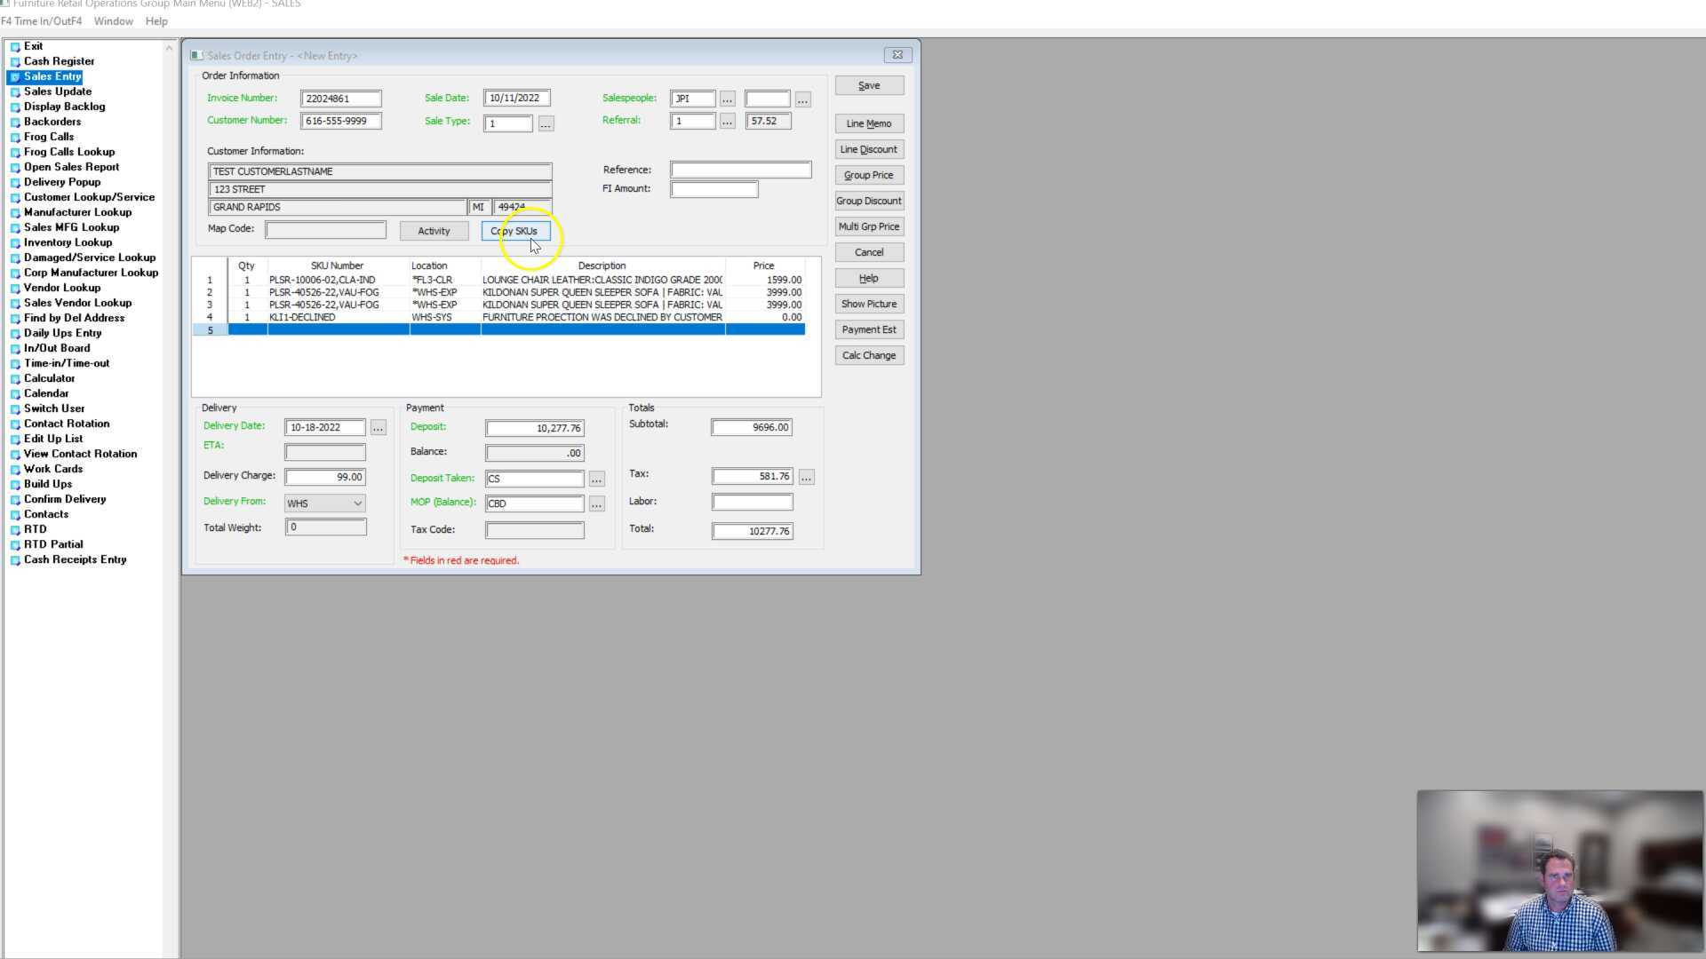This screenshot has height=959, width=1706.
Task: Open Time-in/Time-out
Action: pos(66,362)
